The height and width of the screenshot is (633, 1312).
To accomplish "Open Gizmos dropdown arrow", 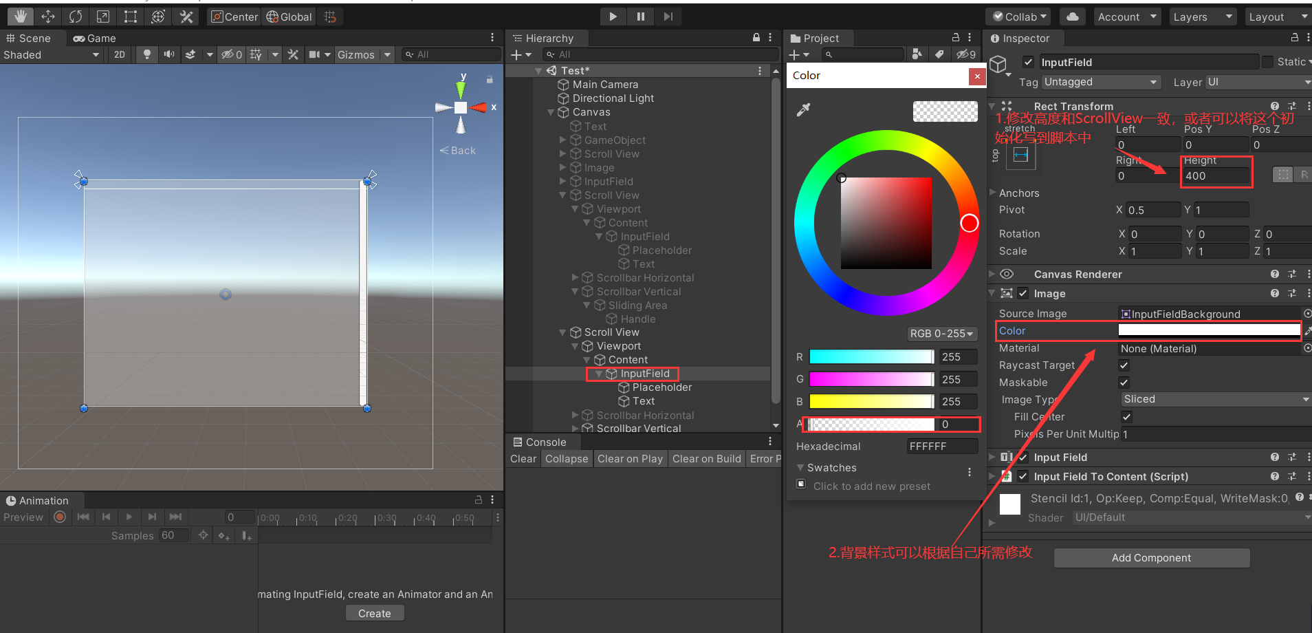I will point(387,54).
